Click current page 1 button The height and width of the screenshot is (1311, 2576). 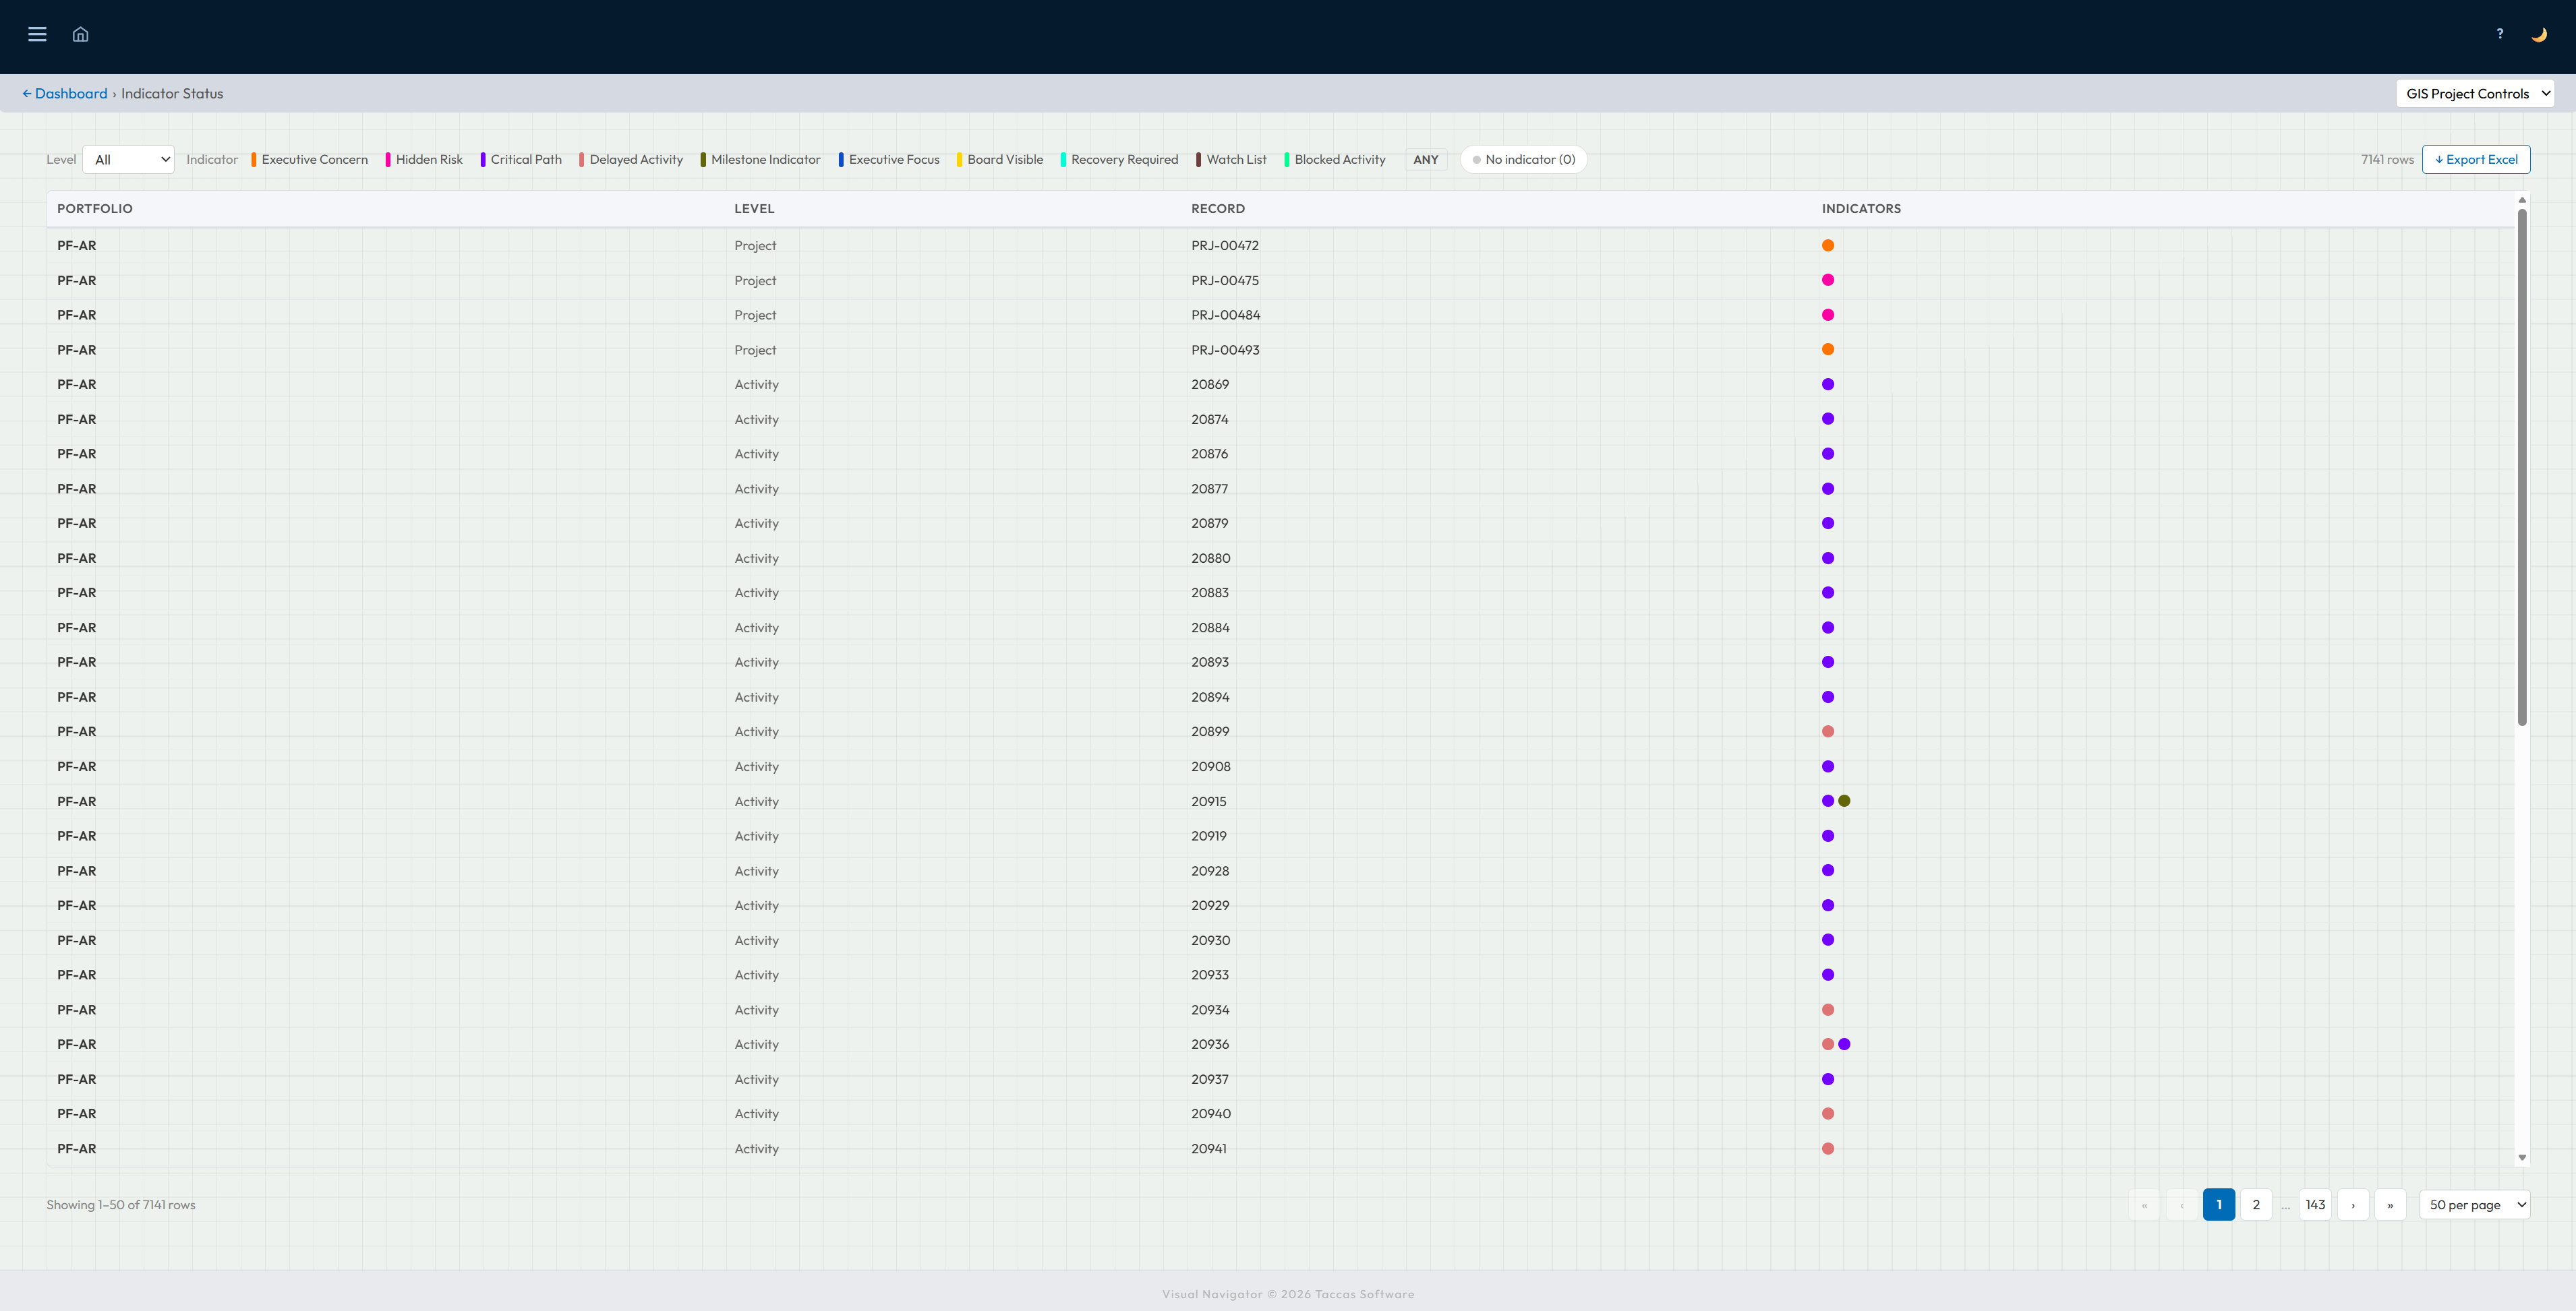pyautogui.click(x=2219, y=1205)
